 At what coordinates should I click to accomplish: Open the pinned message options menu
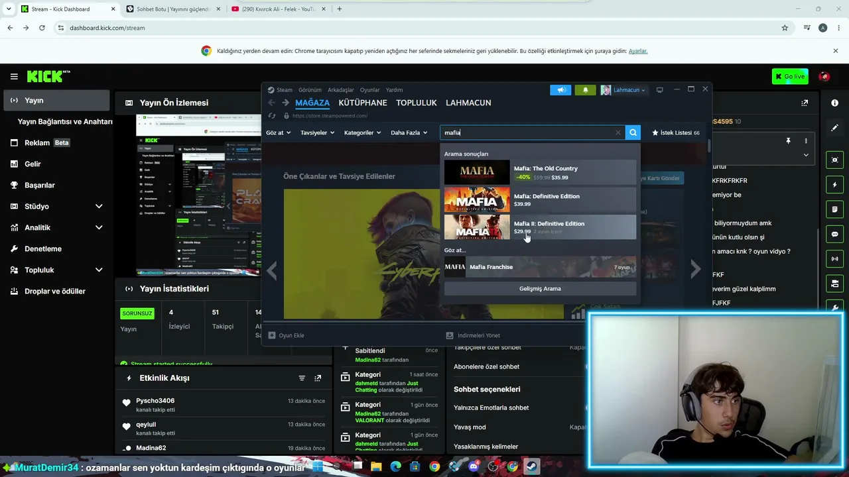(806, 141)
